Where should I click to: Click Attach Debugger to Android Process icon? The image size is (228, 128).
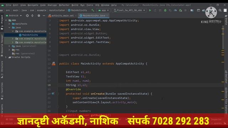(181, 10)
